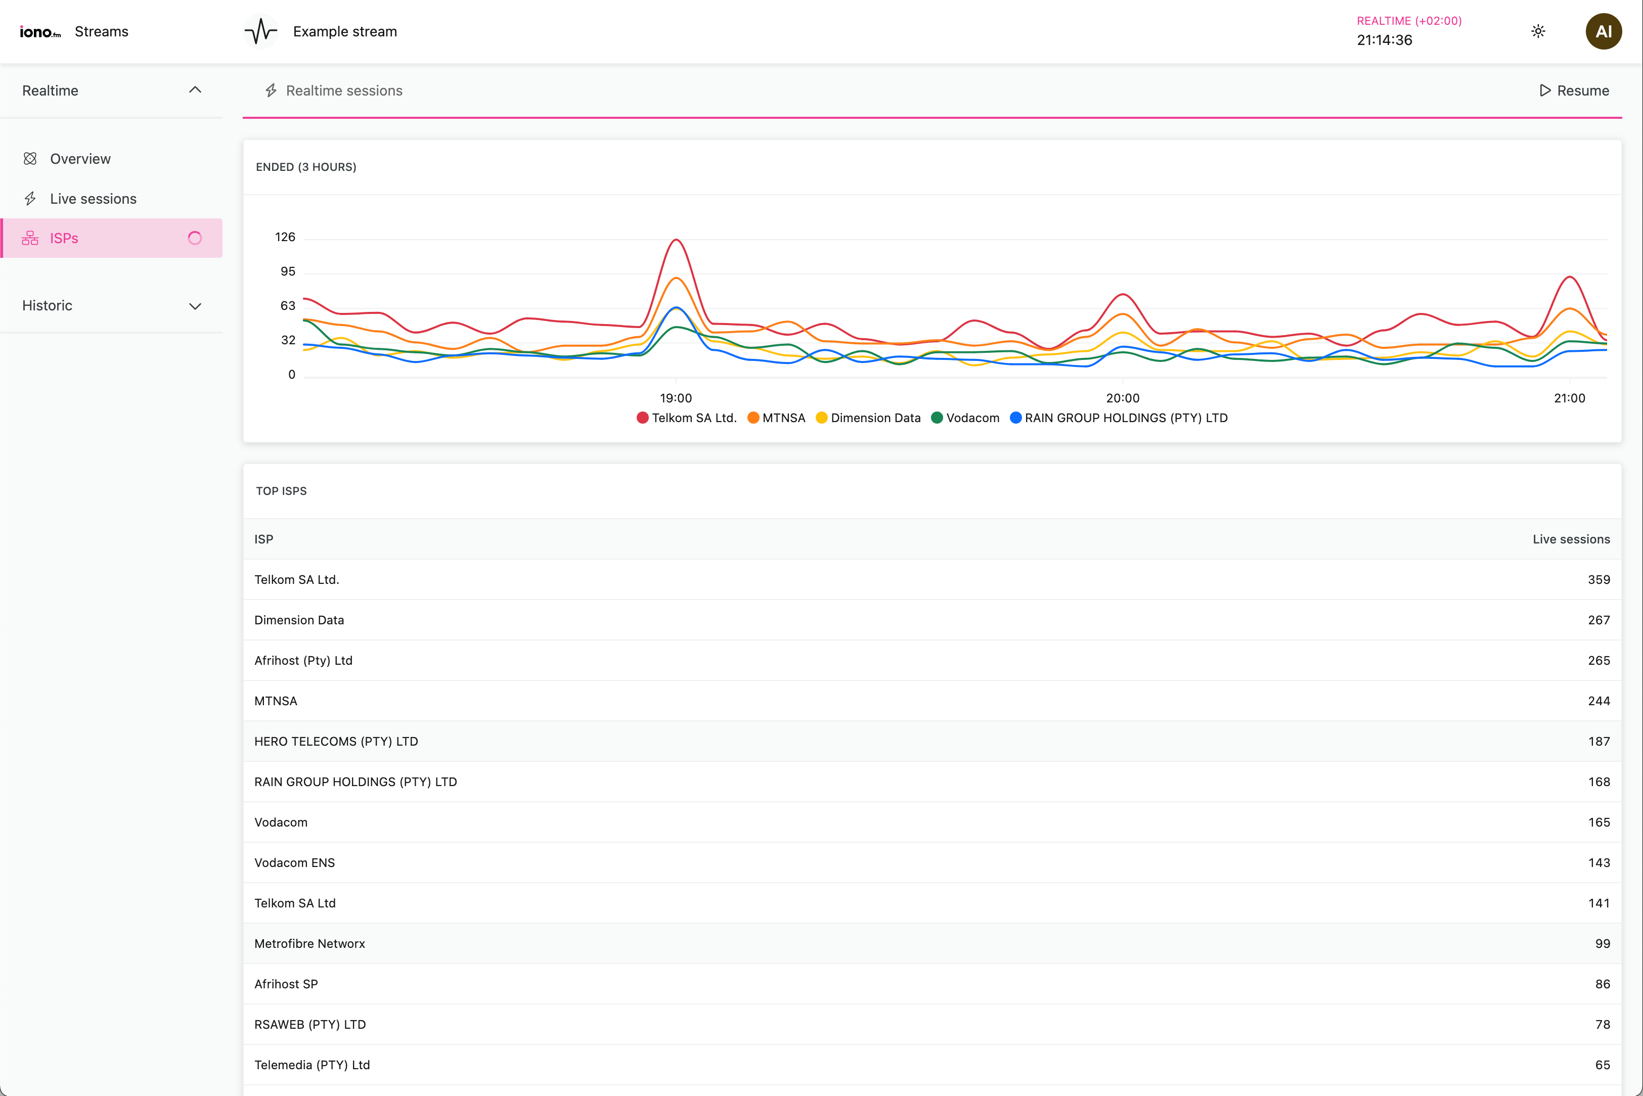1643x1096 pixels.
Task: Toggle RAIN GROUP HOLDINGS blue legend swatch
Action: [1016, 418]
